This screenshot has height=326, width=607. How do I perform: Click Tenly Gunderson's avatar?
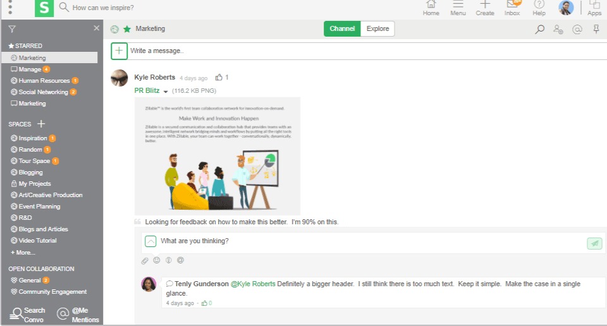click(148, 284)
